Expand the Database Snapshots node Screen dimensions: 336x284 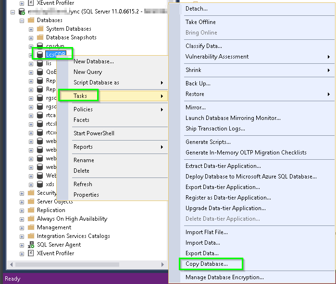point(31,38)
